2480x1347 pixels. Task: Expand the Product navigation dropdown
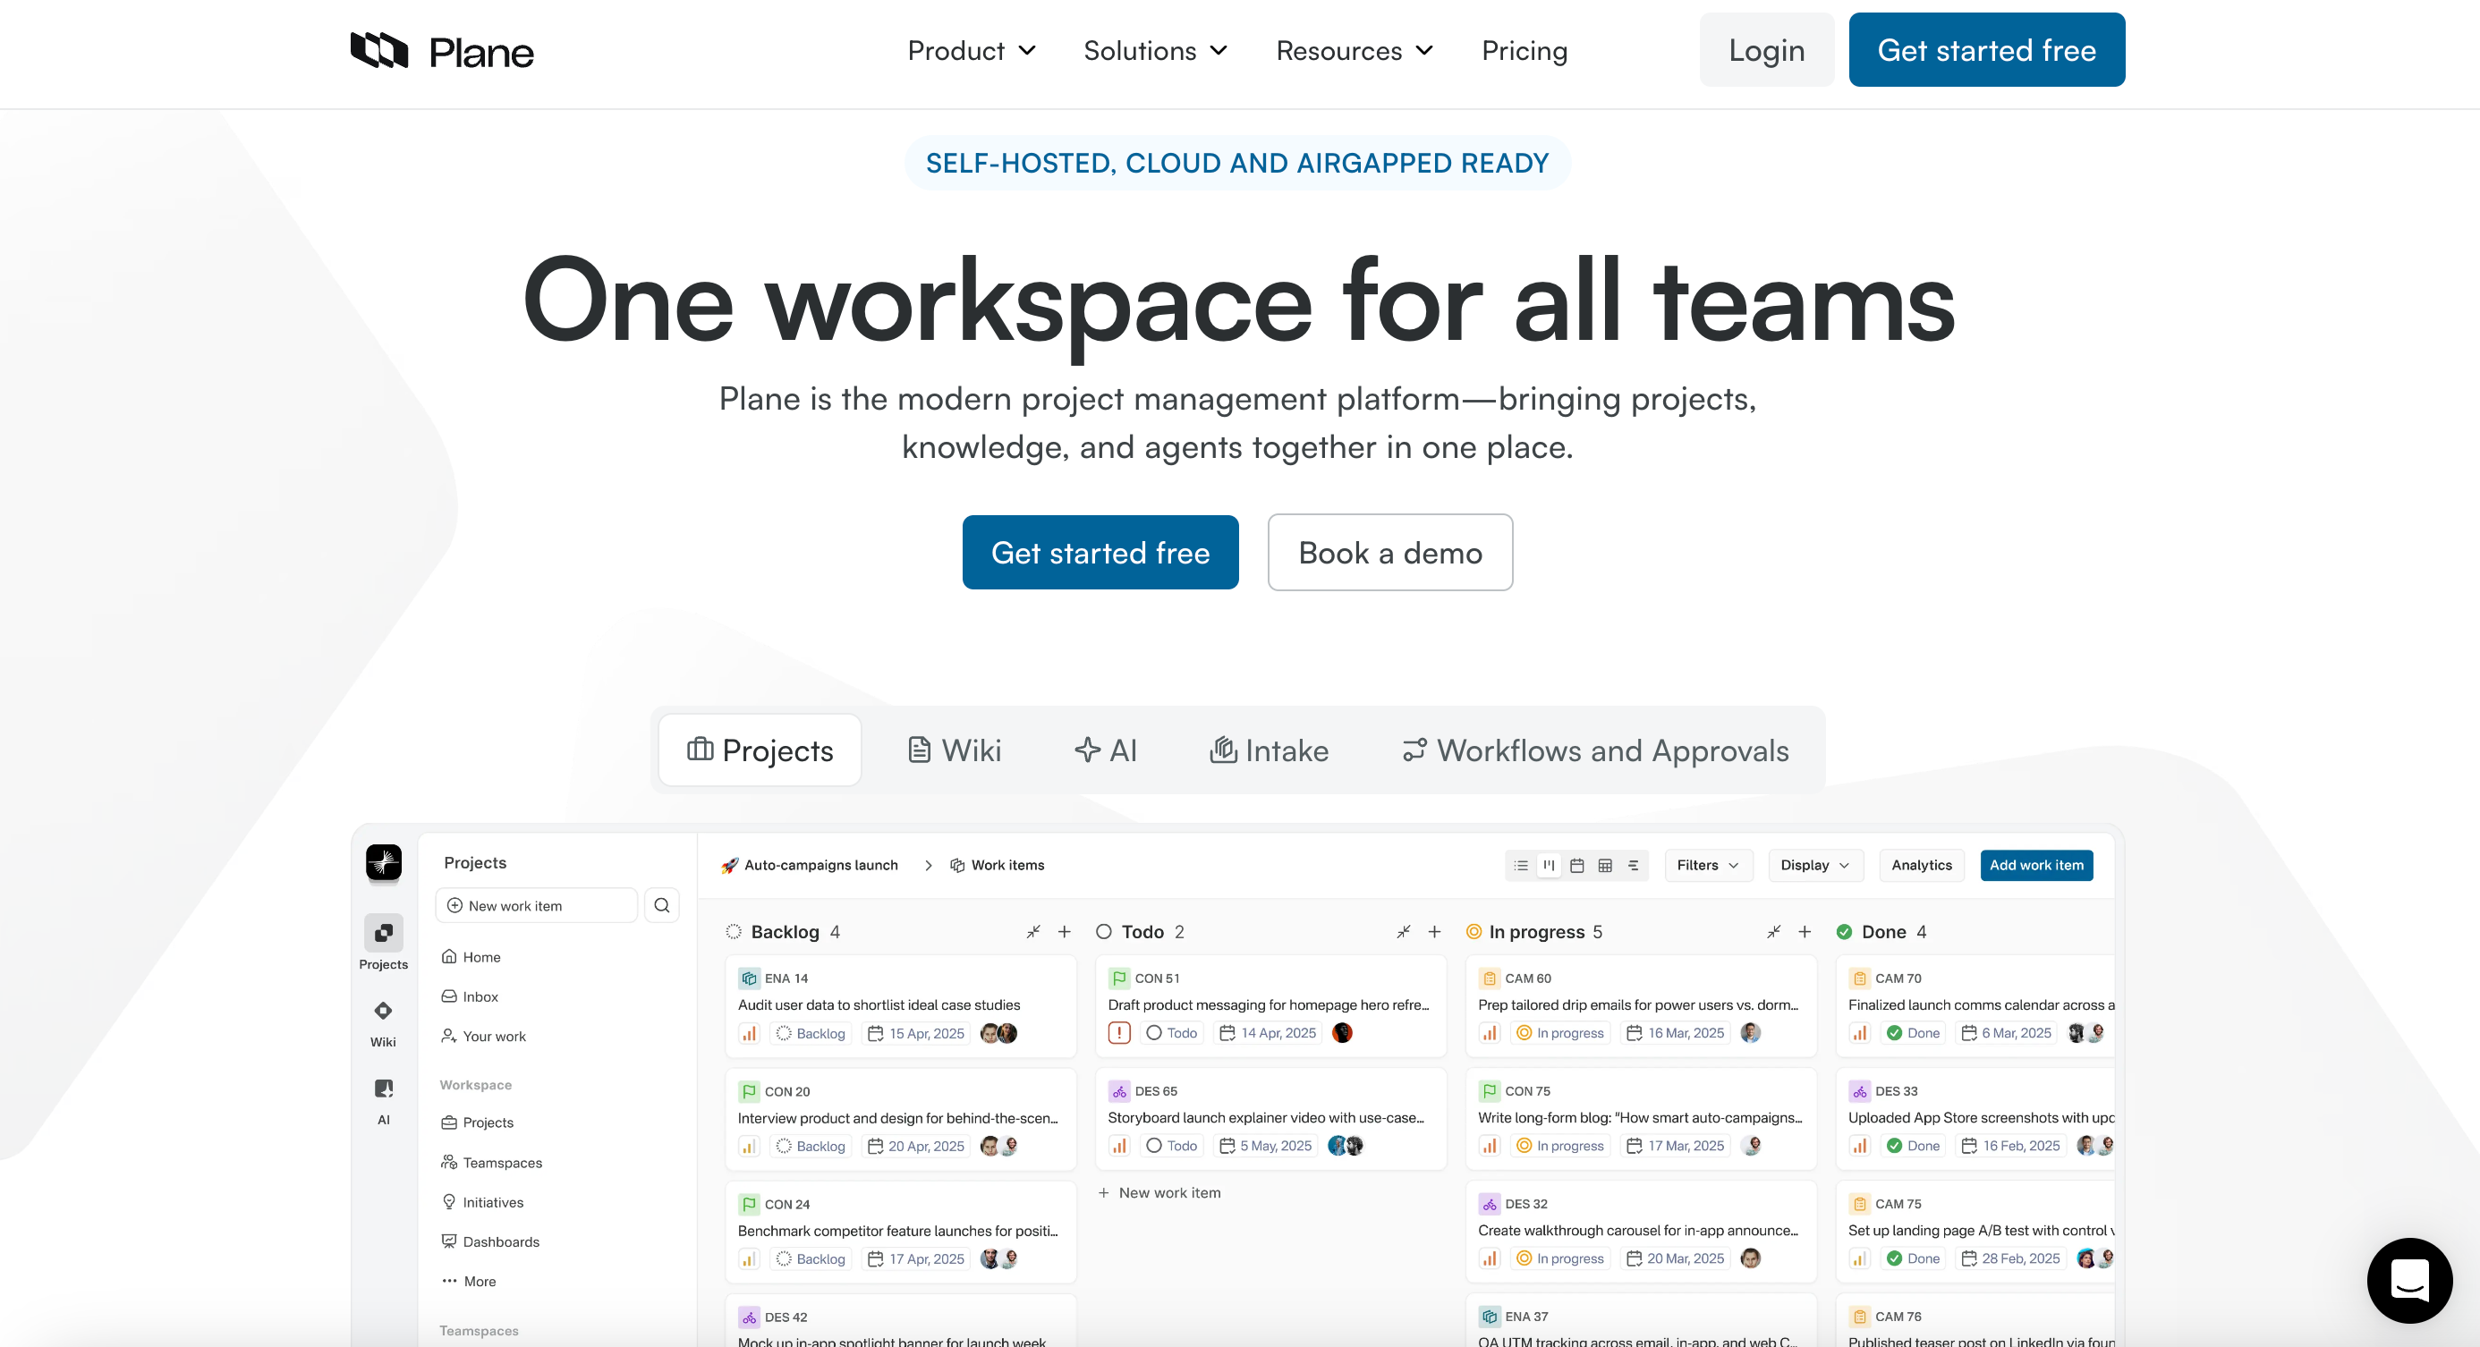click(x=971, y=50)
